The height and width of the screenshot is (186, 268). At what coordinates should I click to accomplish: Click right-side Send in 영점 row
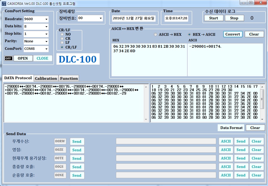[241, 150]
